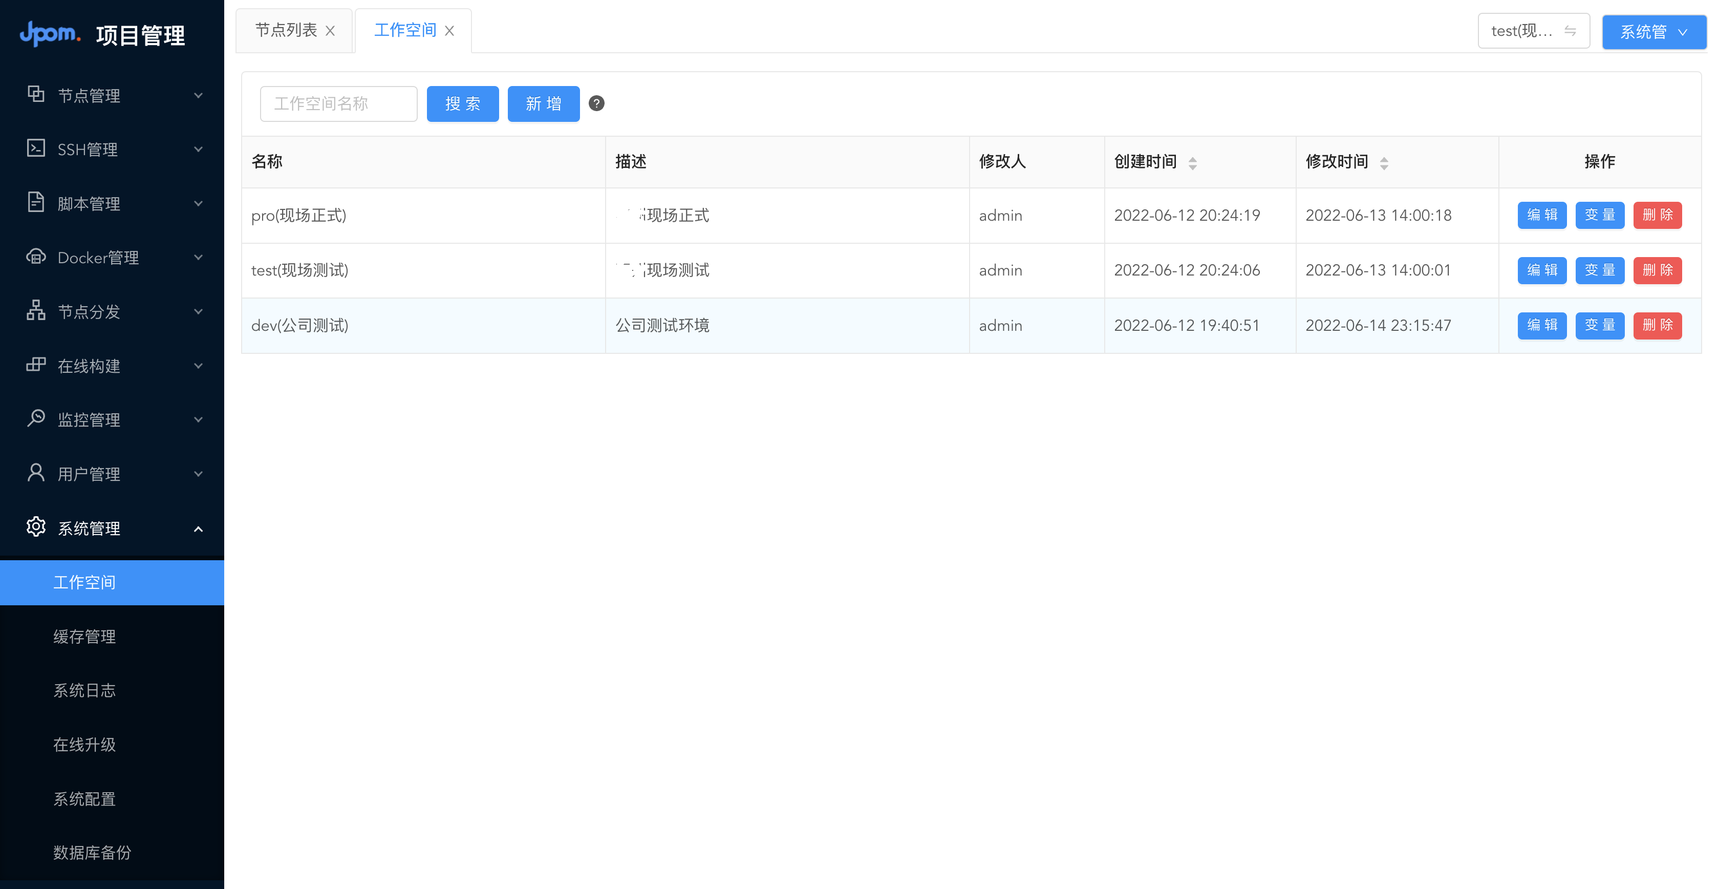
Task: Click the monitoring management magnifier icon
Action: coord(35,418)
